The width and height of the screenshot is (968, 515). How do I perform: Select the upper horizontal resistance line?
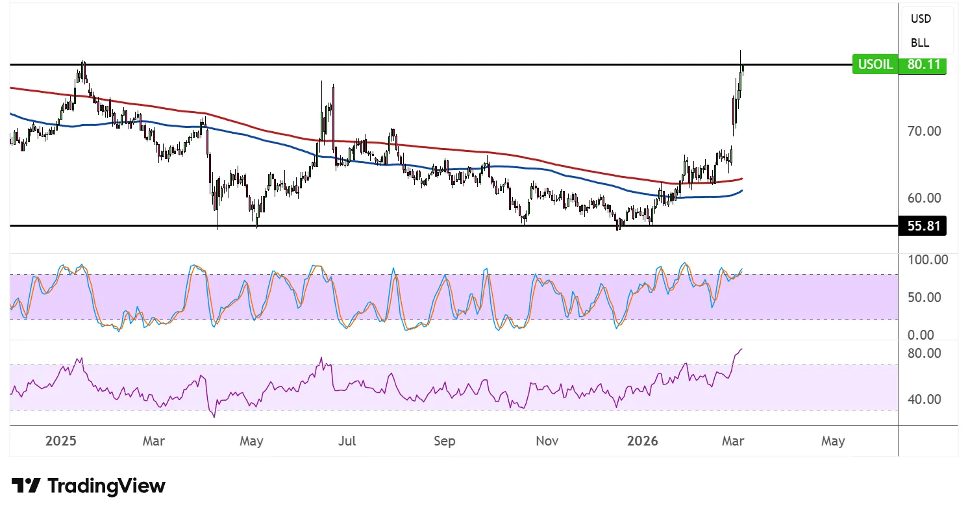coord(454,65)
